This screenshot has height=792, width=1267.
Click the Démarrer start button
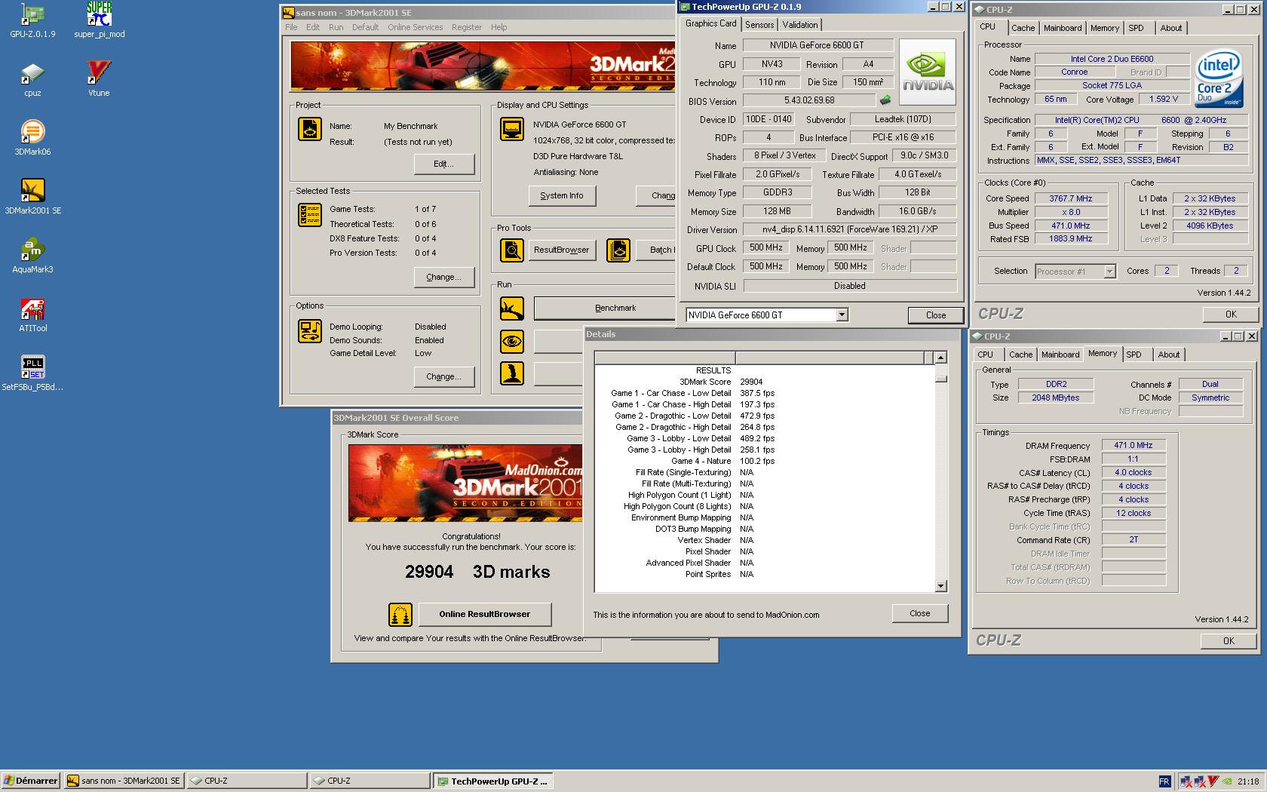31,781
